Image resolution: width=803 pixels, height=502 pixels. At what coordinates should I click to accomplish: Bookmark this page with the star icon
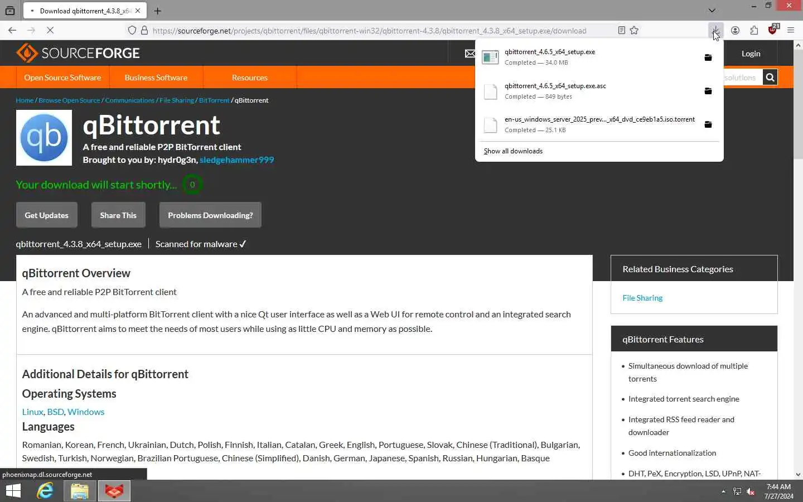click(x=634, y=31)
